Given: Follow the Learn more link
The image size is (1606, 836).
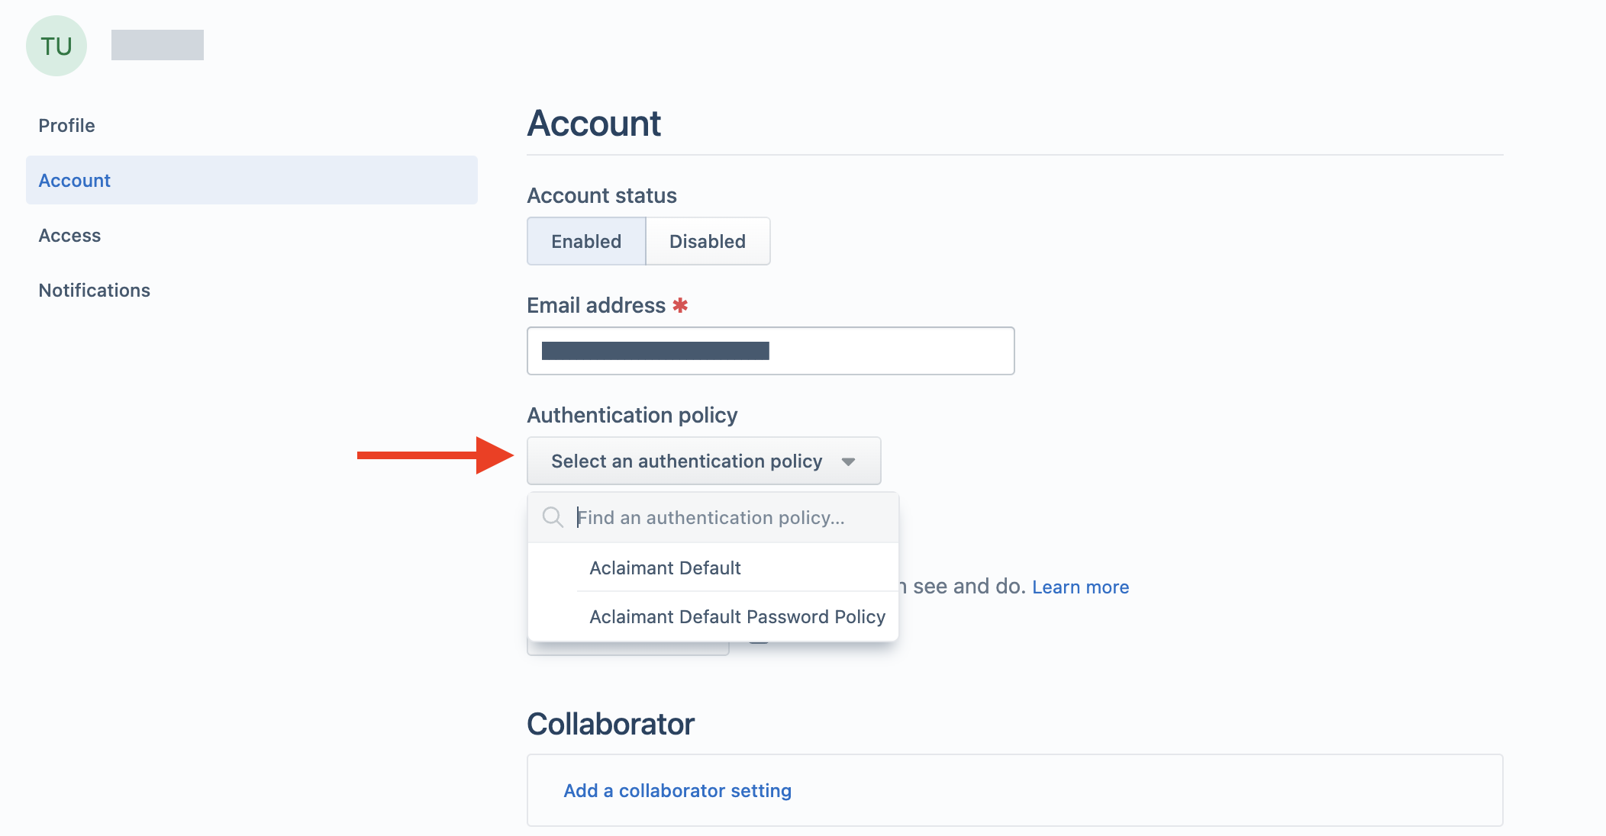Looking at the screenshot, I should click(1080, 587).
